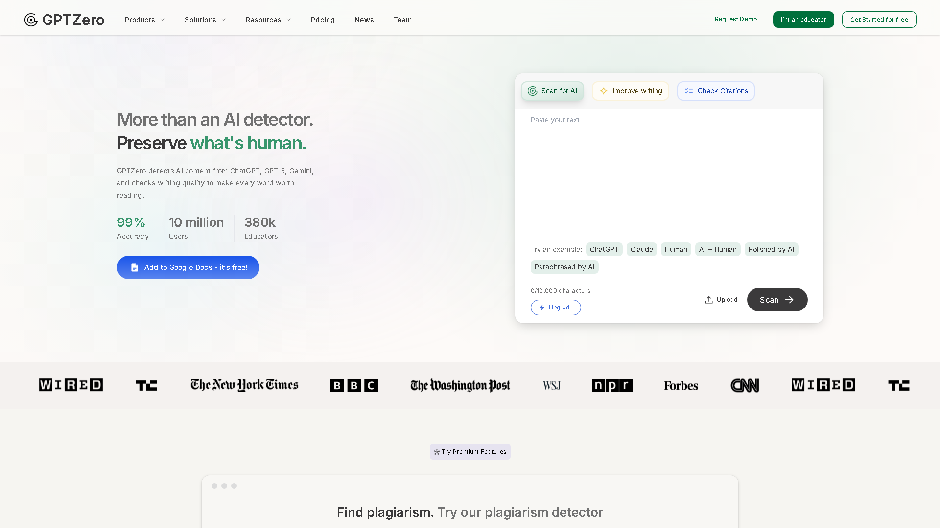This screenshot has width=940, height=528.
Task: Click the lightning bolt Upgrade icon
Action: coord(542,308)
